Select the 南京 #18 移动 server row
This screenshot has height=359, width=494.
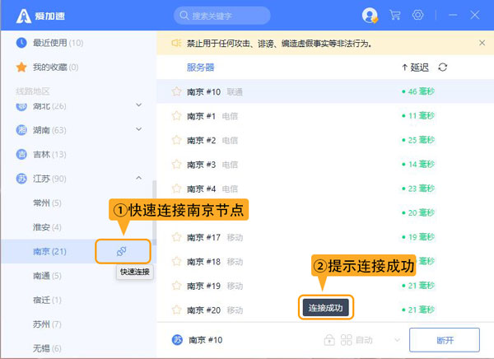click(325, 261)
